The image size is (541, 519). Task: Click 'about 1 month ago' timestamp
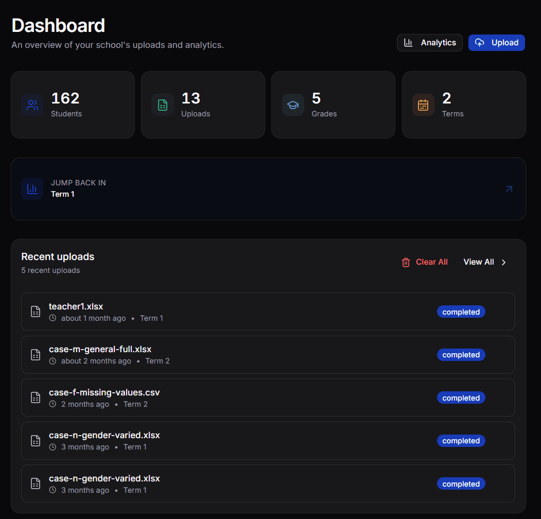click(94, 318)
